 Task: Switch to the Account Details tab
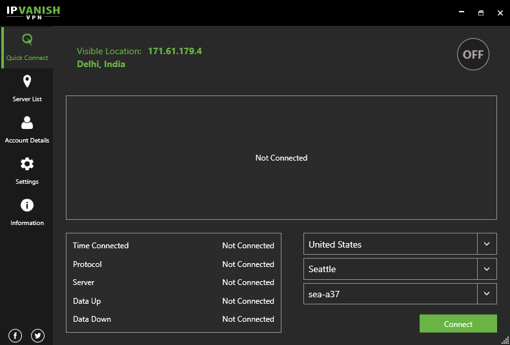[27, 130]
